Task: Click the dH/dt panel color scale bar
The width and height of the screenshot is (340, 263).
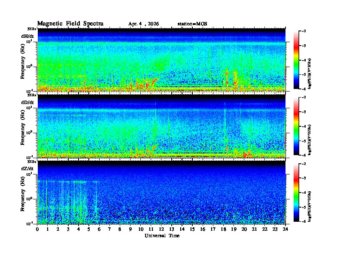Action: tap(296, 60)
